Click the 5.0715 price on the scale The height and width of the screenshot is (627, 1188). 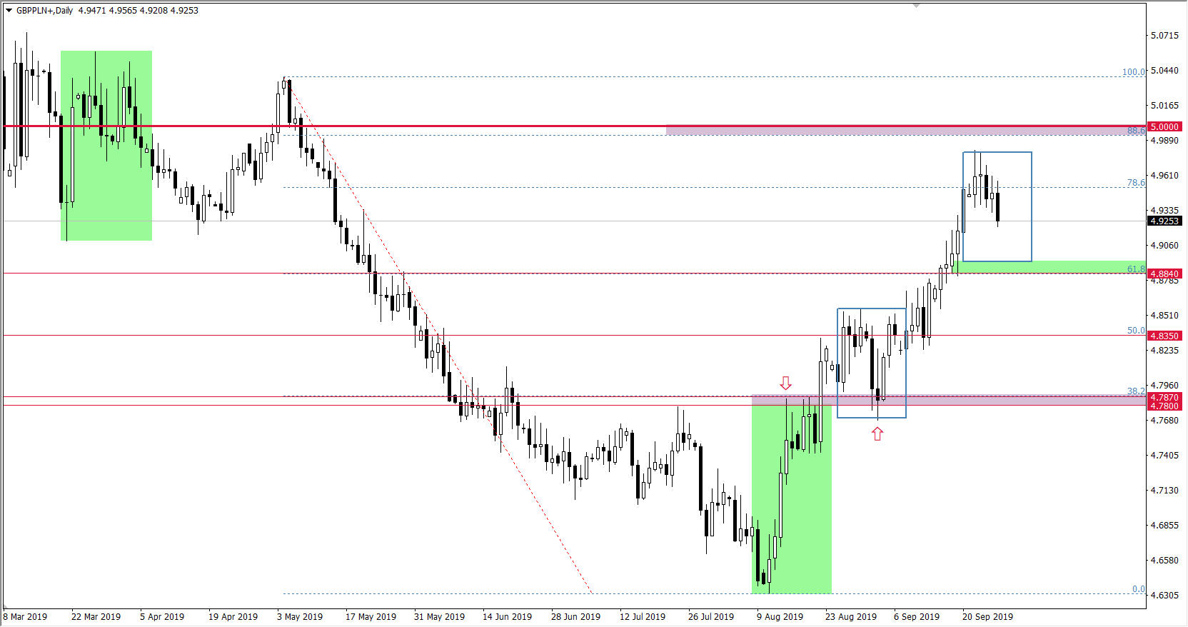coord(1164,36)
